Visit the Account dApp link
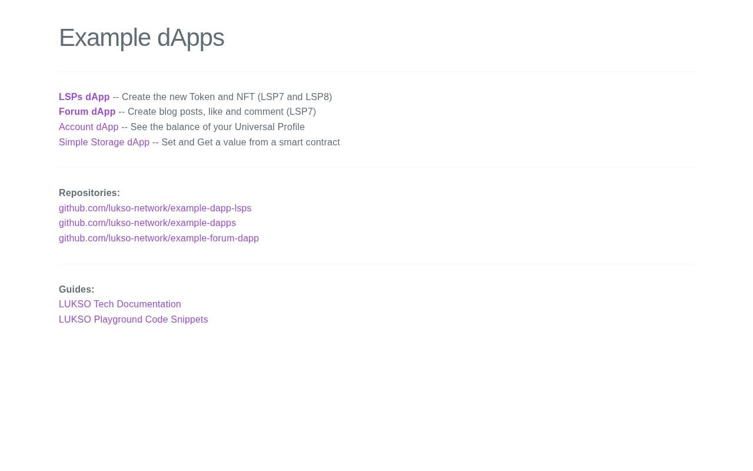The width and height of the screenshot is (753, 471). point(89,127)
